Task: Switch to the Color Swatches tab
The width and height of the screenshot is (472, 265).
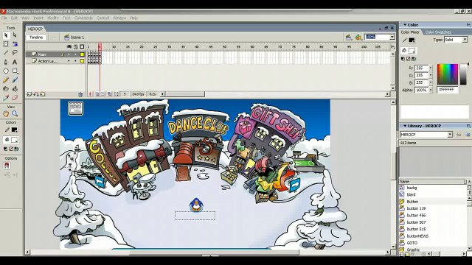Action: tap(438, 32)
